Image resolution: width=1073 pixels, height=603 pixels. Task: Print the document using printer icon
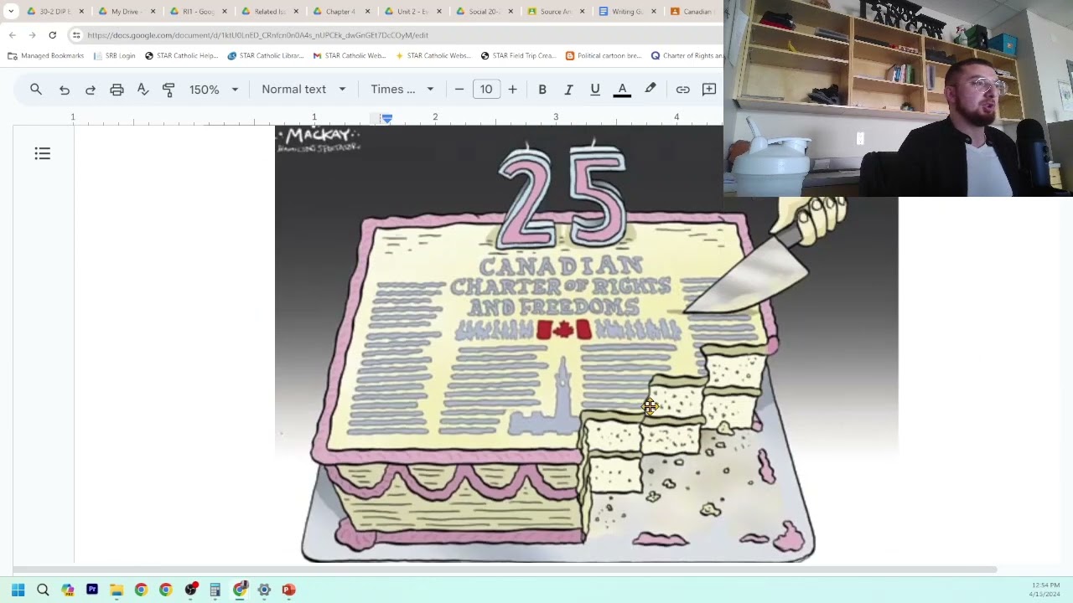[117, 90]
